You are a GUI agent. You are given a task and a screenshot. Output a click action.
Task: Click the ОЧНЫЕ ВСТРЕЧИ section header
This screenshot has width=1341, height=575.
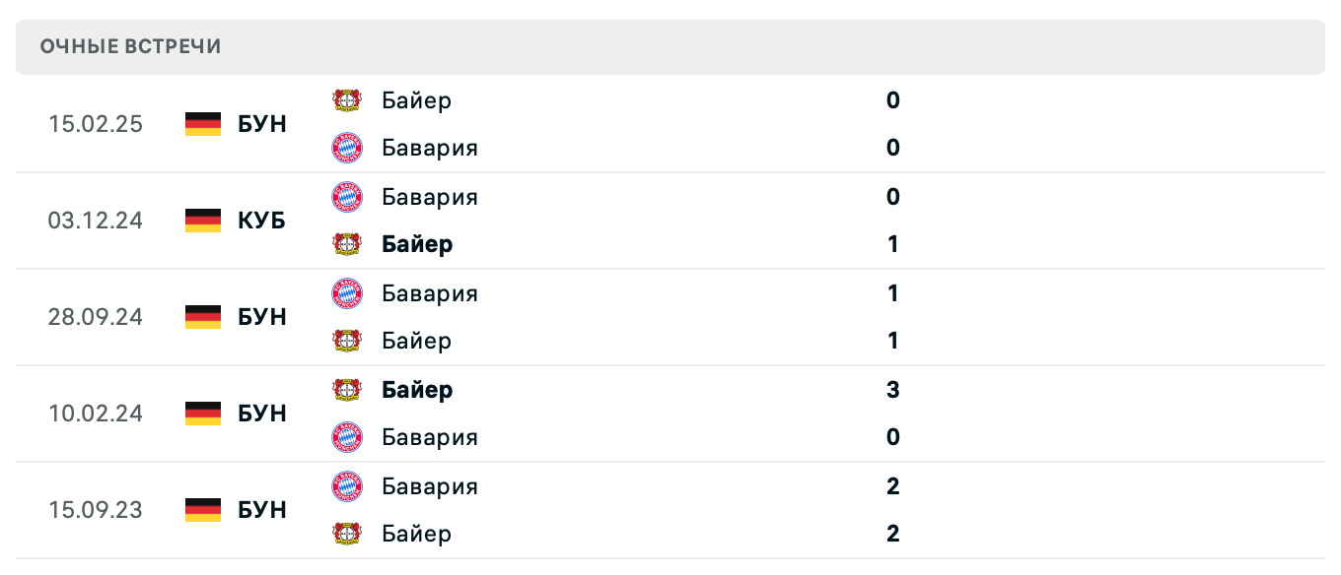click(130, 45)
